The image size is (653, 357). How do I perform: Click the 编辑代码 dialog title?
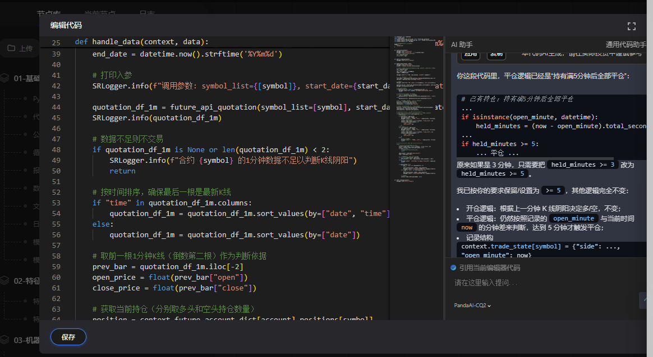click(66, 25)
